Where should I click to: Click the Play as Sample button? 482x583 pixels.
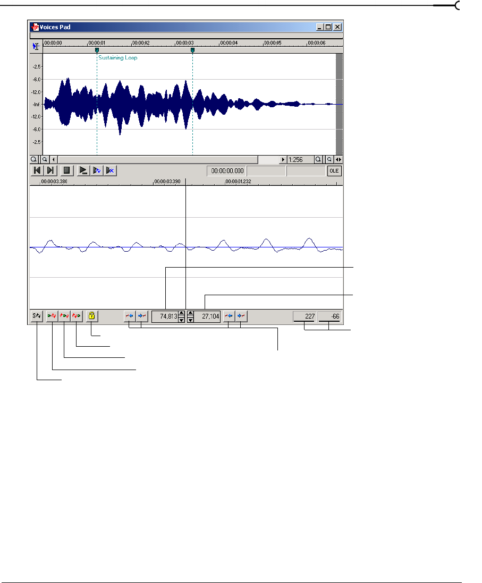[110, 170]
